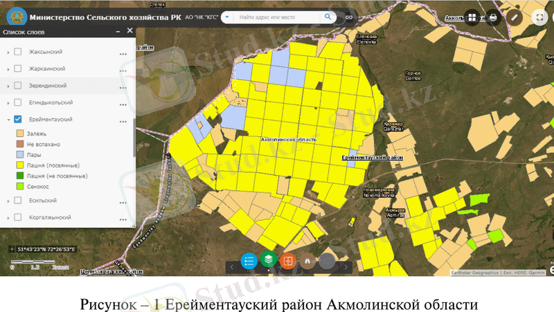Enable the Зерендинский layer checkbox
The image size is (554, 312).
click(x=18, y=85)
